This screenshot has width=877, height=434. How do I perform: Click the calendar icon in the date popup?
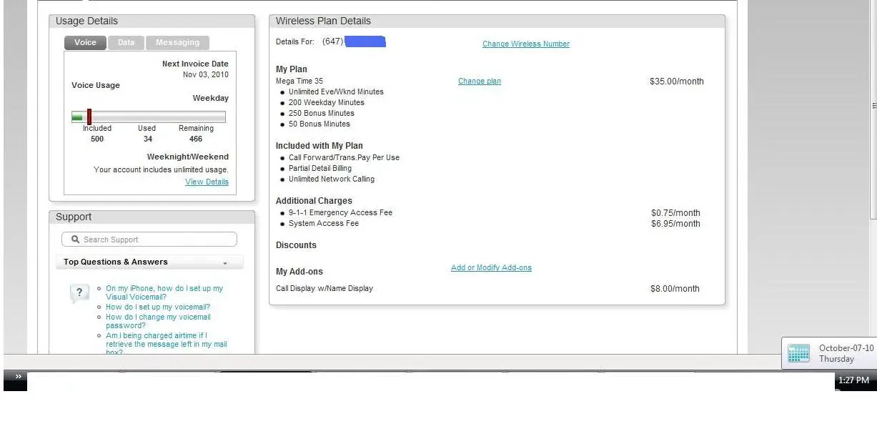point(798,353)
